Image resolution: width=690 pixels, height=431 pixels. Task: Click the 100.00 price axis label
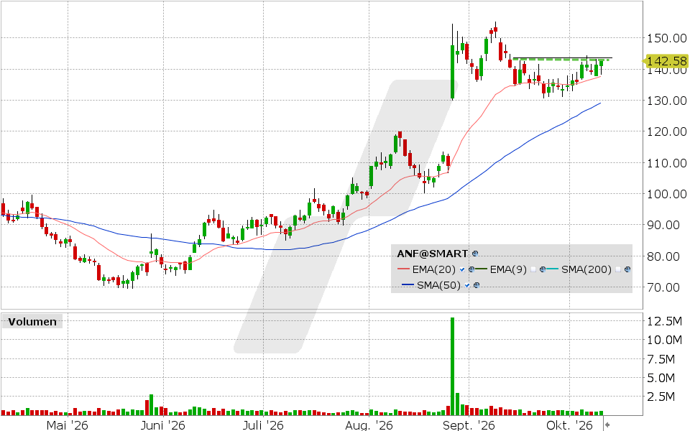coord(667,194)
